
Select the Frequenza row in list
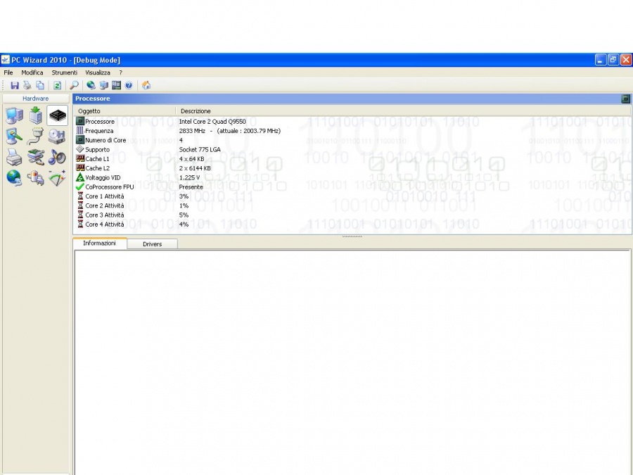click(x=99, y=131)
